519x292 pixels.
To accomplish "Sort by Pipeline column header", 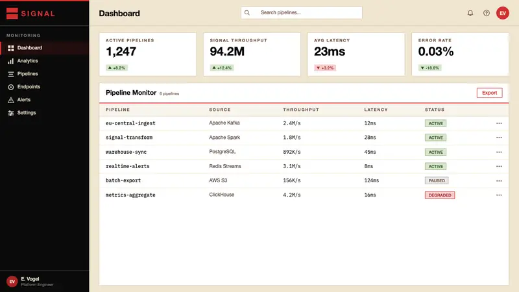I will 117,110.
